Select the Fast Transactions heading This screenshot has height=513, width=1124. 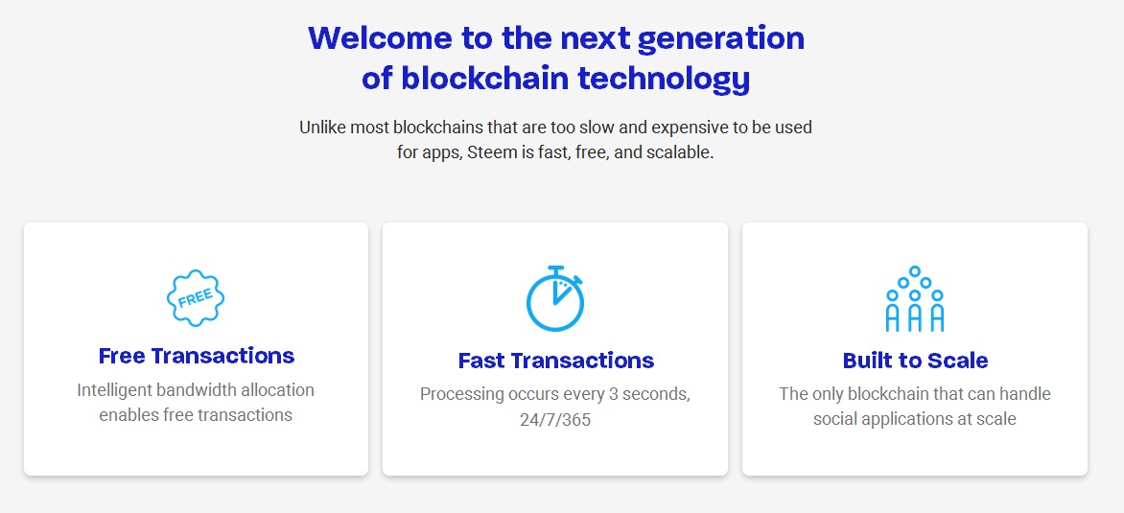coord(556,361)
